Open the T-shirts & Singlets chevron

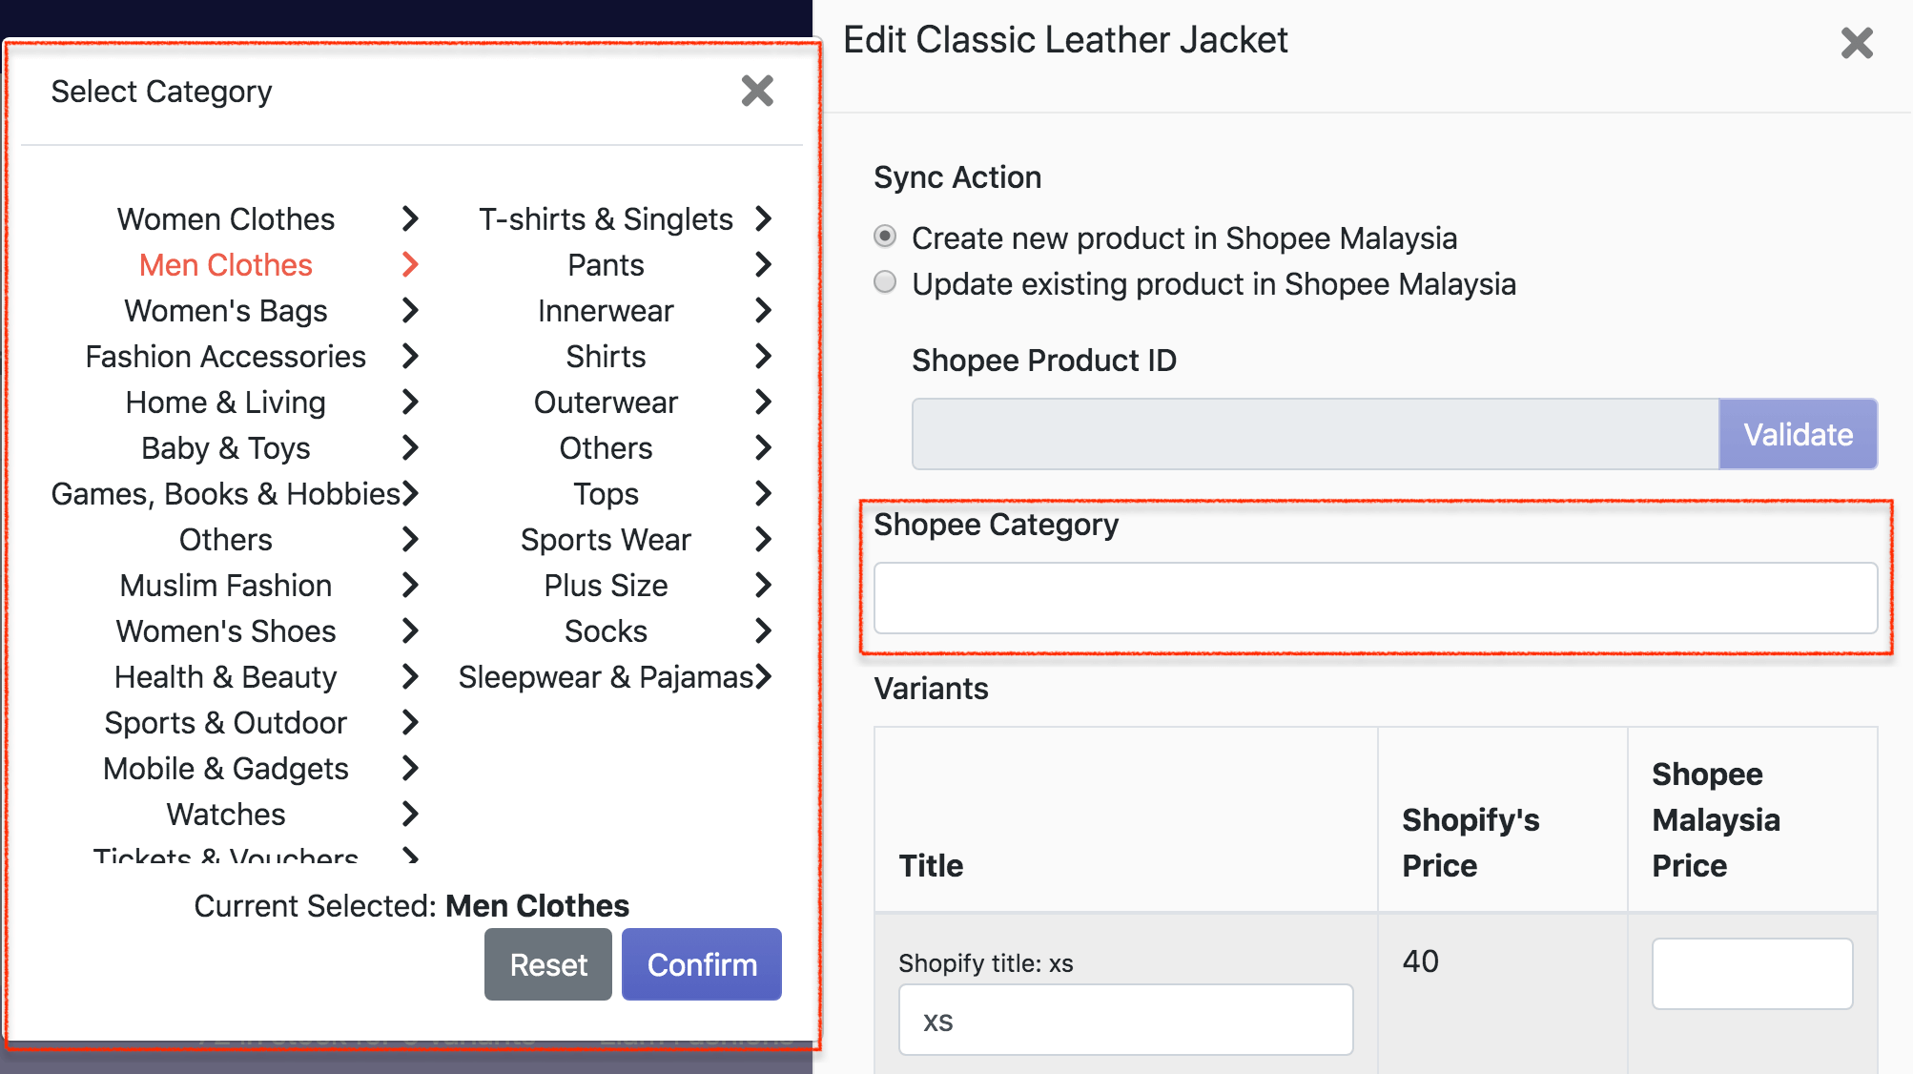[763, 218]
